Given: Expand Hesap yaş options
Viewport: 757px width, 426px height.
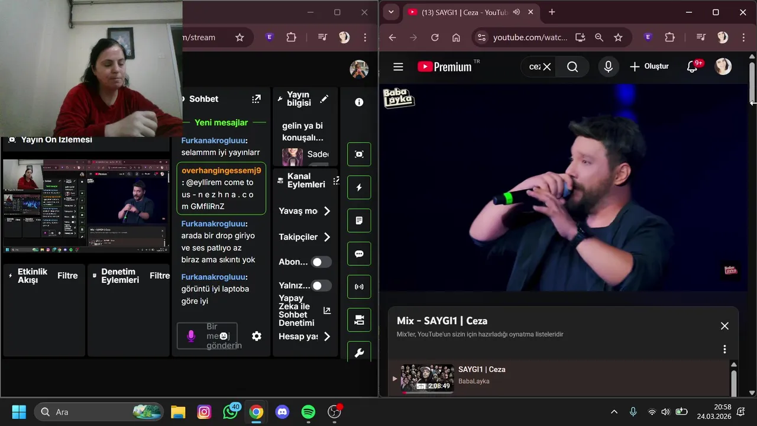Looking at the screenshot, I should click(x=326, y=337).
